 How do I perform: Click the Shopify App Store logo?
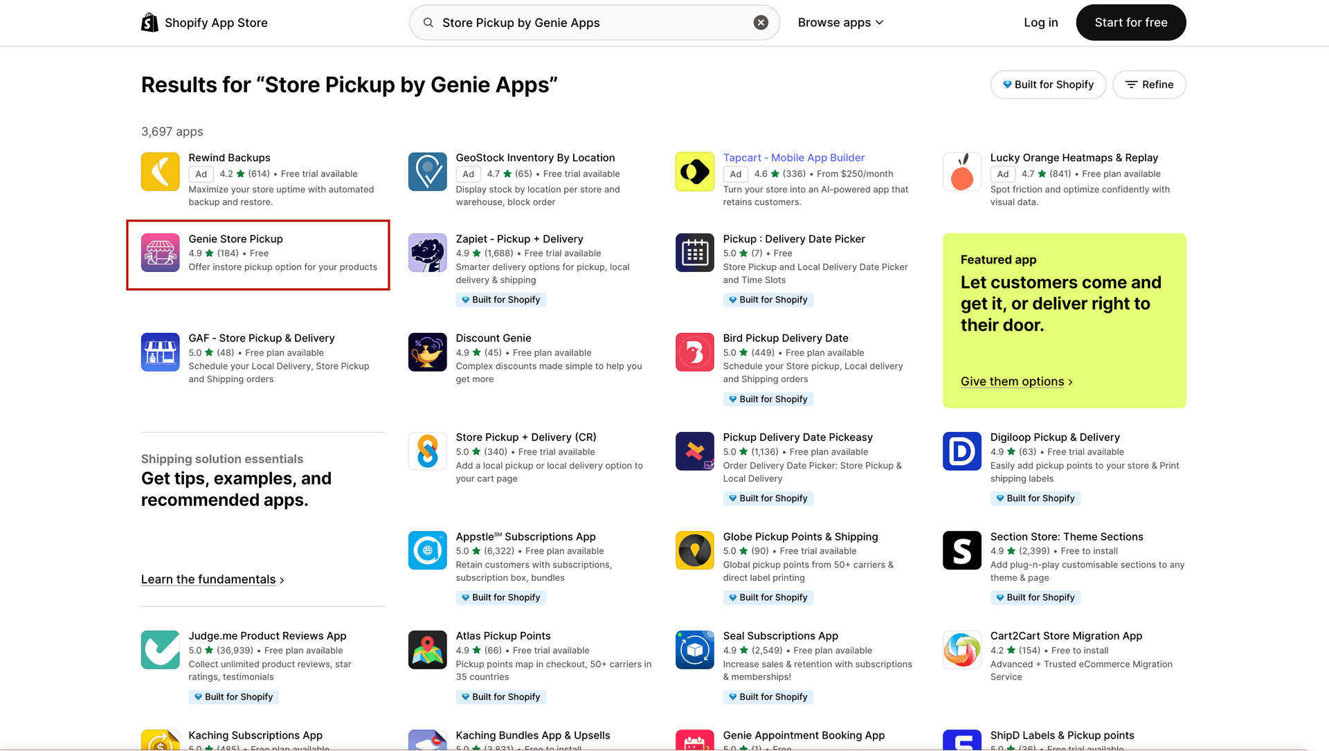pos(204,22)
